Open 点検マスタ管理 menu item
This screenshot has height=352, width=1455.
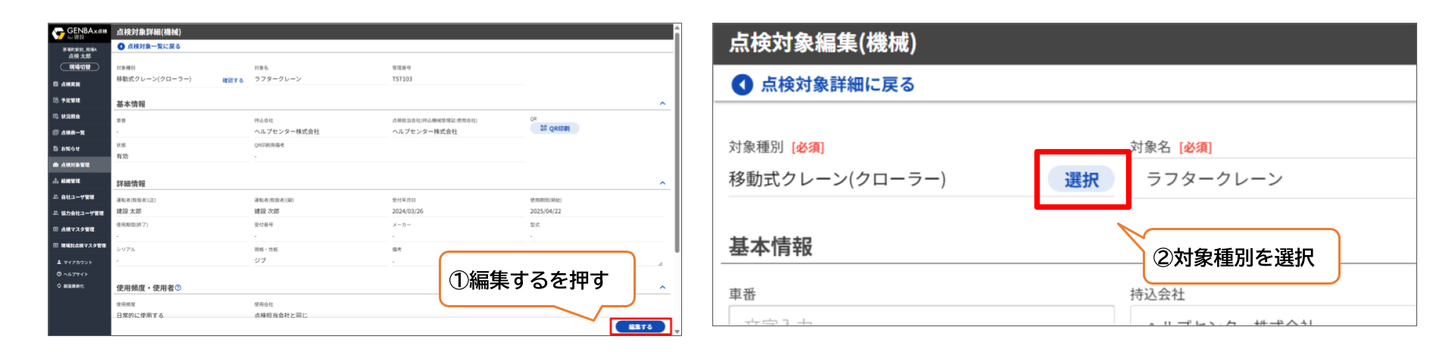pos(80,229)
